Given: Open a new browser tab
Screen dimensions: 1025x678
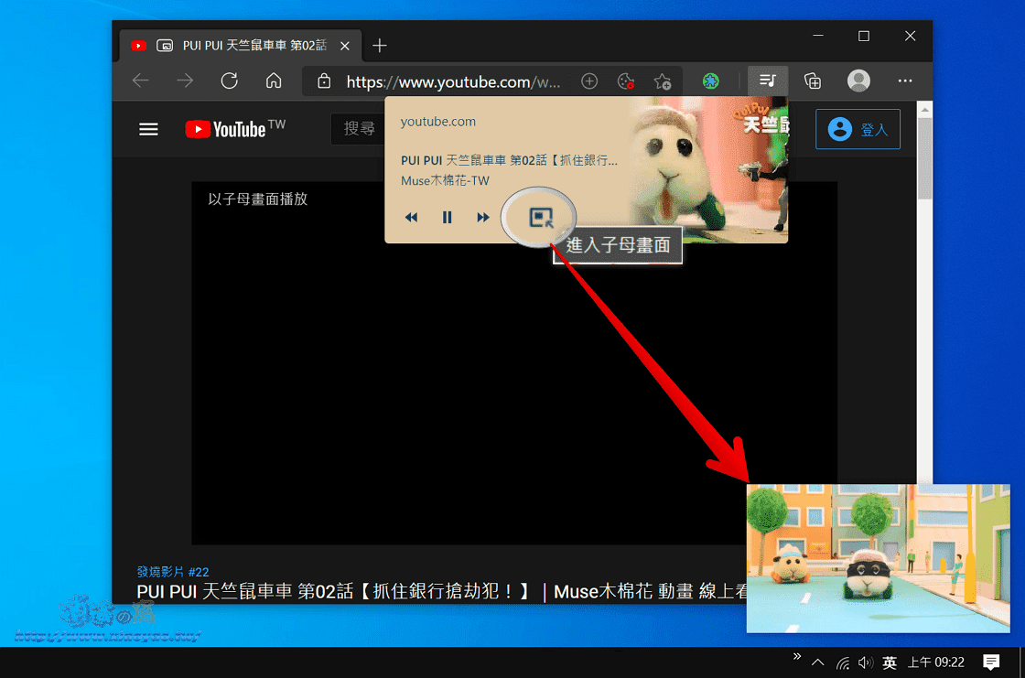Looking at the screenshot, I should coord(379,46).
